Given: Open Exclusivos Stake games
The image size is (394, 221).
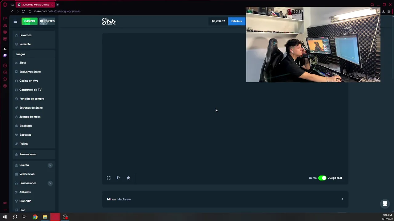Looking at the screenshot, I should [x=34, y=72].
